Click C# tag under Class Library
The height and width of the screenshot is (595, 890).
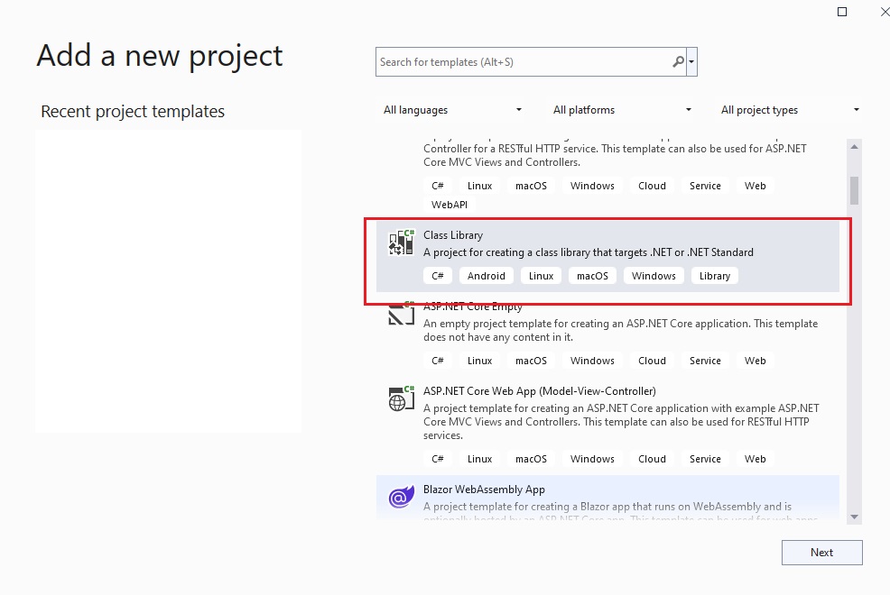coord(438,276)
